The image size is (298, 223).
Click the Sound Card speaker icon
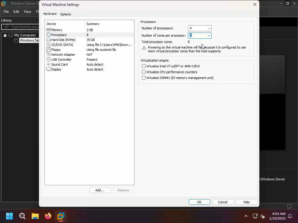[x=49, y=64]
